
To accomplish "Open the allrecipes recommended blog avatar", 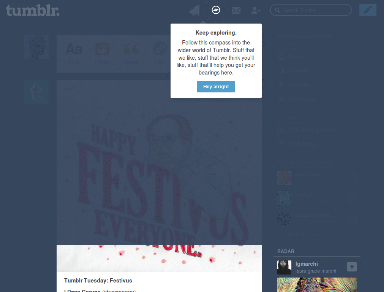I will click(284, 178).
